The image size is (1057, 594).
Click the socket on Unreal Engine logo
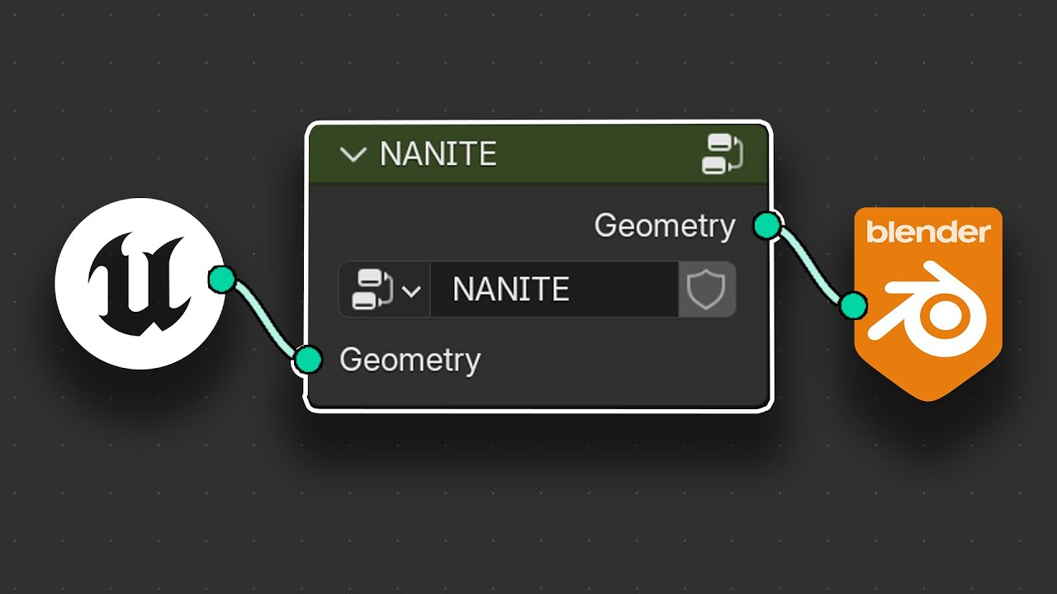pos(221,279)
